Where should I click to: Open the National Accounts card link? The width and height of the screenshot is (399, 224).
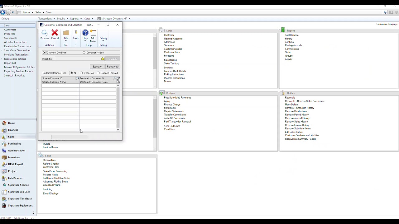click(173, 39)
